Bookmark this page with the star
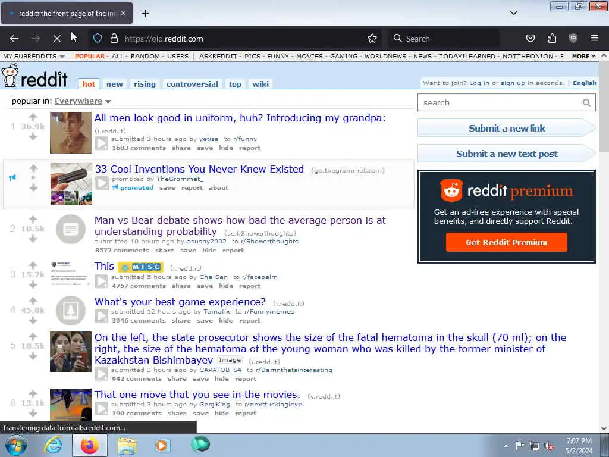Image resolution: width=609 pixels, height=457 pixels. [372, 39]
